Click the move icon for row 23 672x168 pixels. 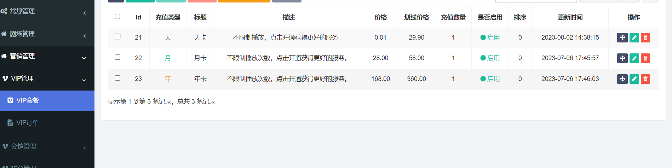click(x=622, y=79)
